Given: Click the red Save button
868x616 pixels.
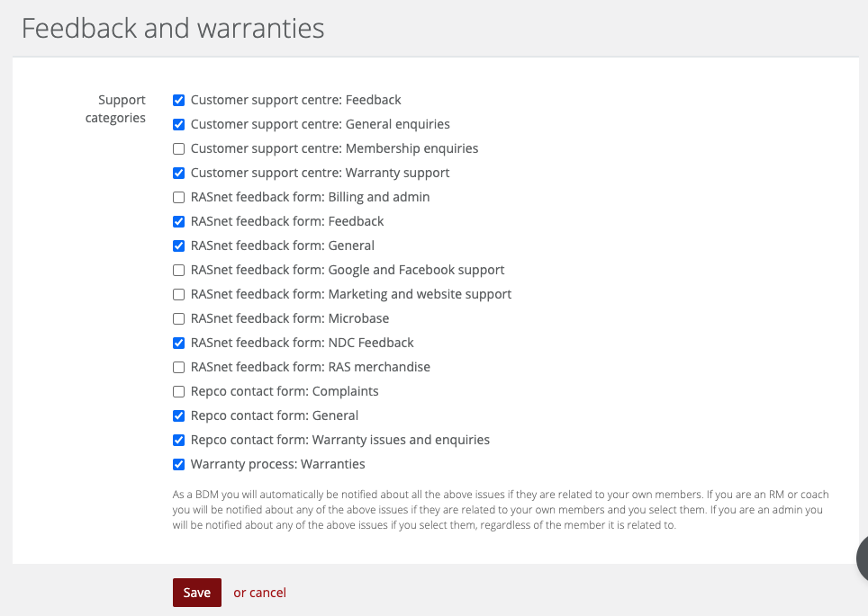Looking at the screenshot, I should pyautogui.click(x=196, y=593).
